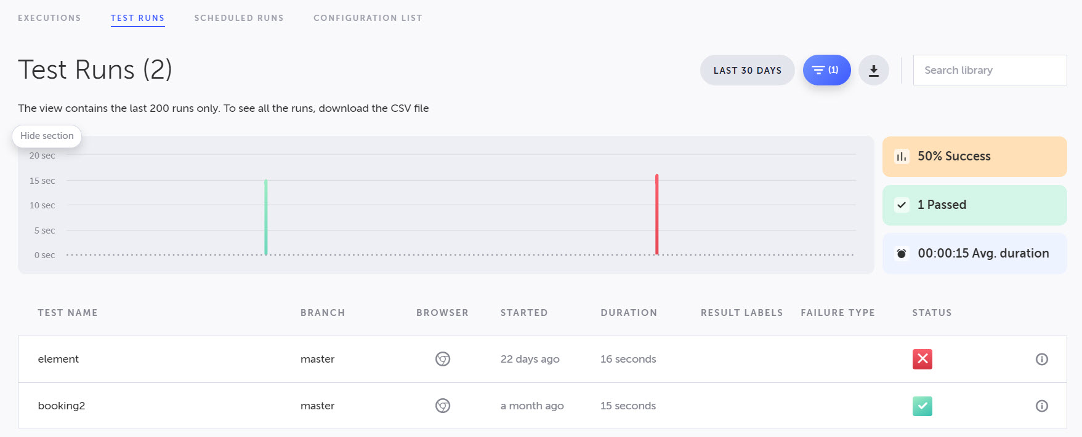Go to the Configuration List tab
The width and height of the screenshot is (1082, 437).
pyautogui.click(x=368, y=18)
